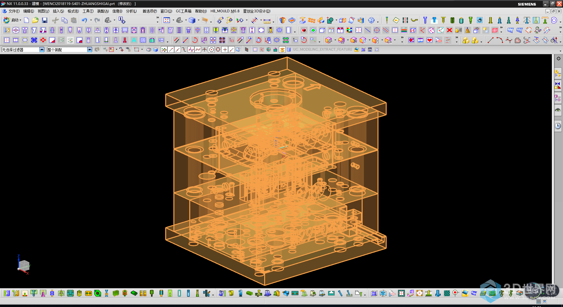This screenshot has height=307, width=563.
Task: Expand dropdown arrow next to Fit view
Action: click(x=173, y=20)
